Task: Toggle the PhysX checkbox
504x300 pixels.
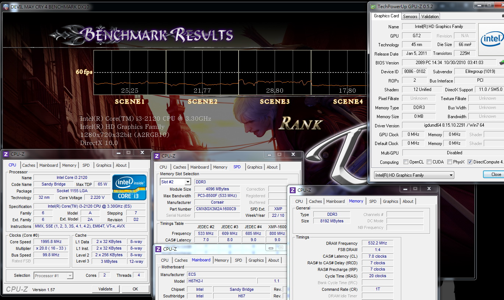Action: [450, 162]
